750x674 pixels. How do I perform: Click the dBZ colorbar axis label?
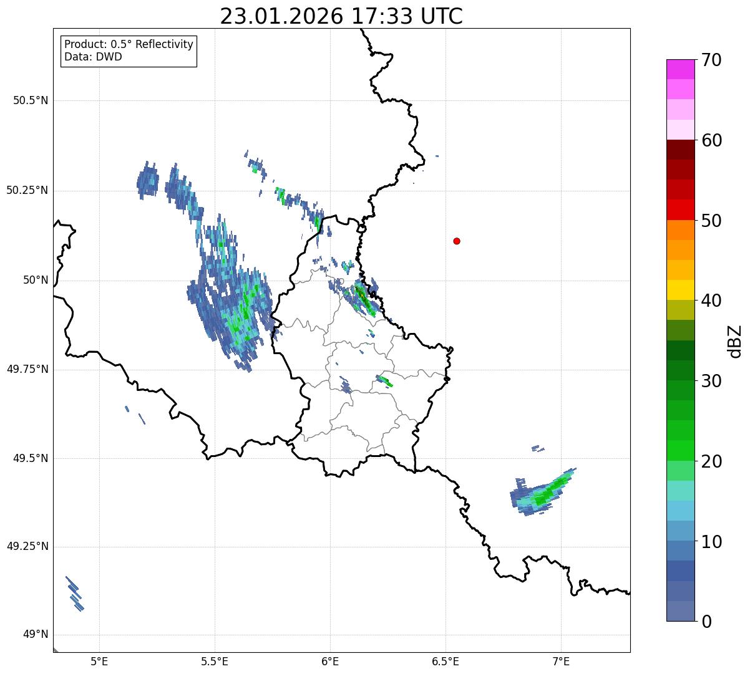[735, 341]
